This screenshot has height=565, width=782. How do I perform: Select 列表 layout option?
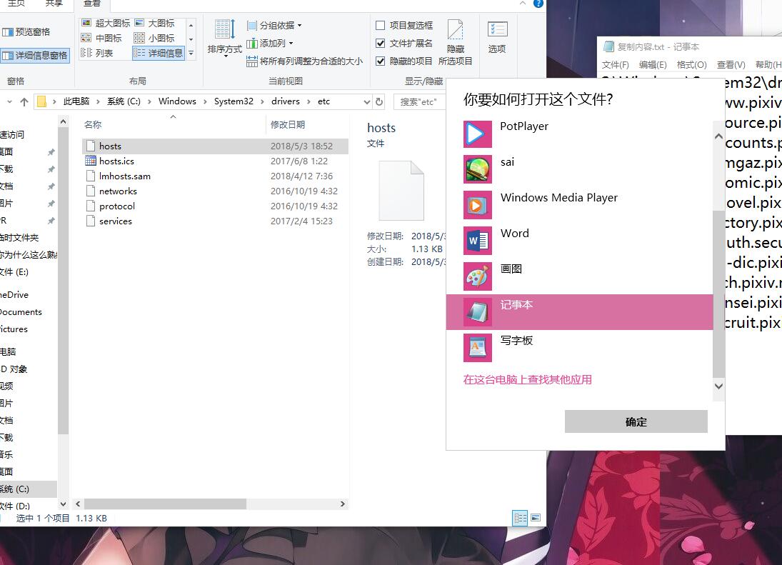click(96, 53)
